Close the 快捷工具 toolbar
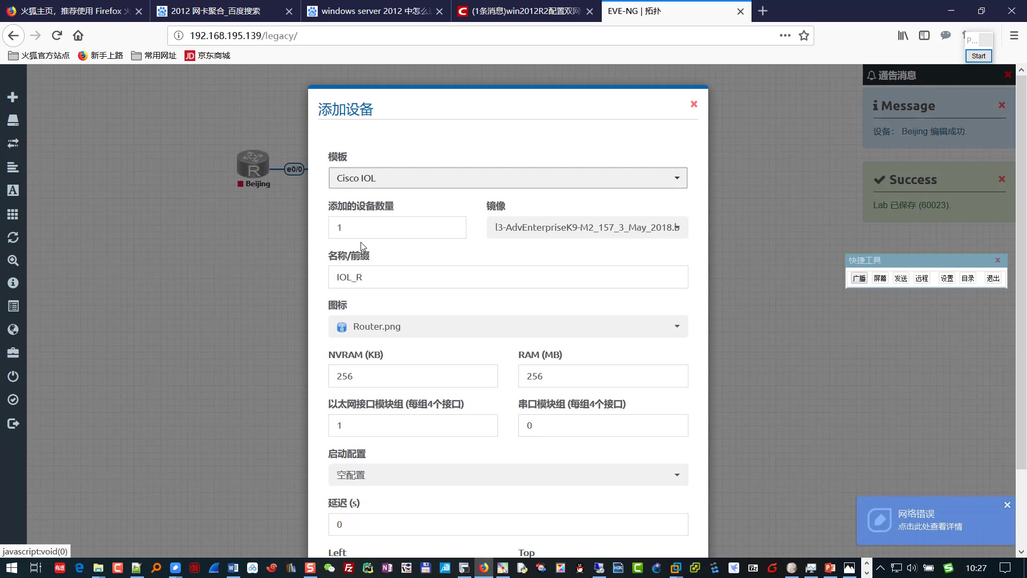The image size is (1027, 578). click(x=998, y=260)
